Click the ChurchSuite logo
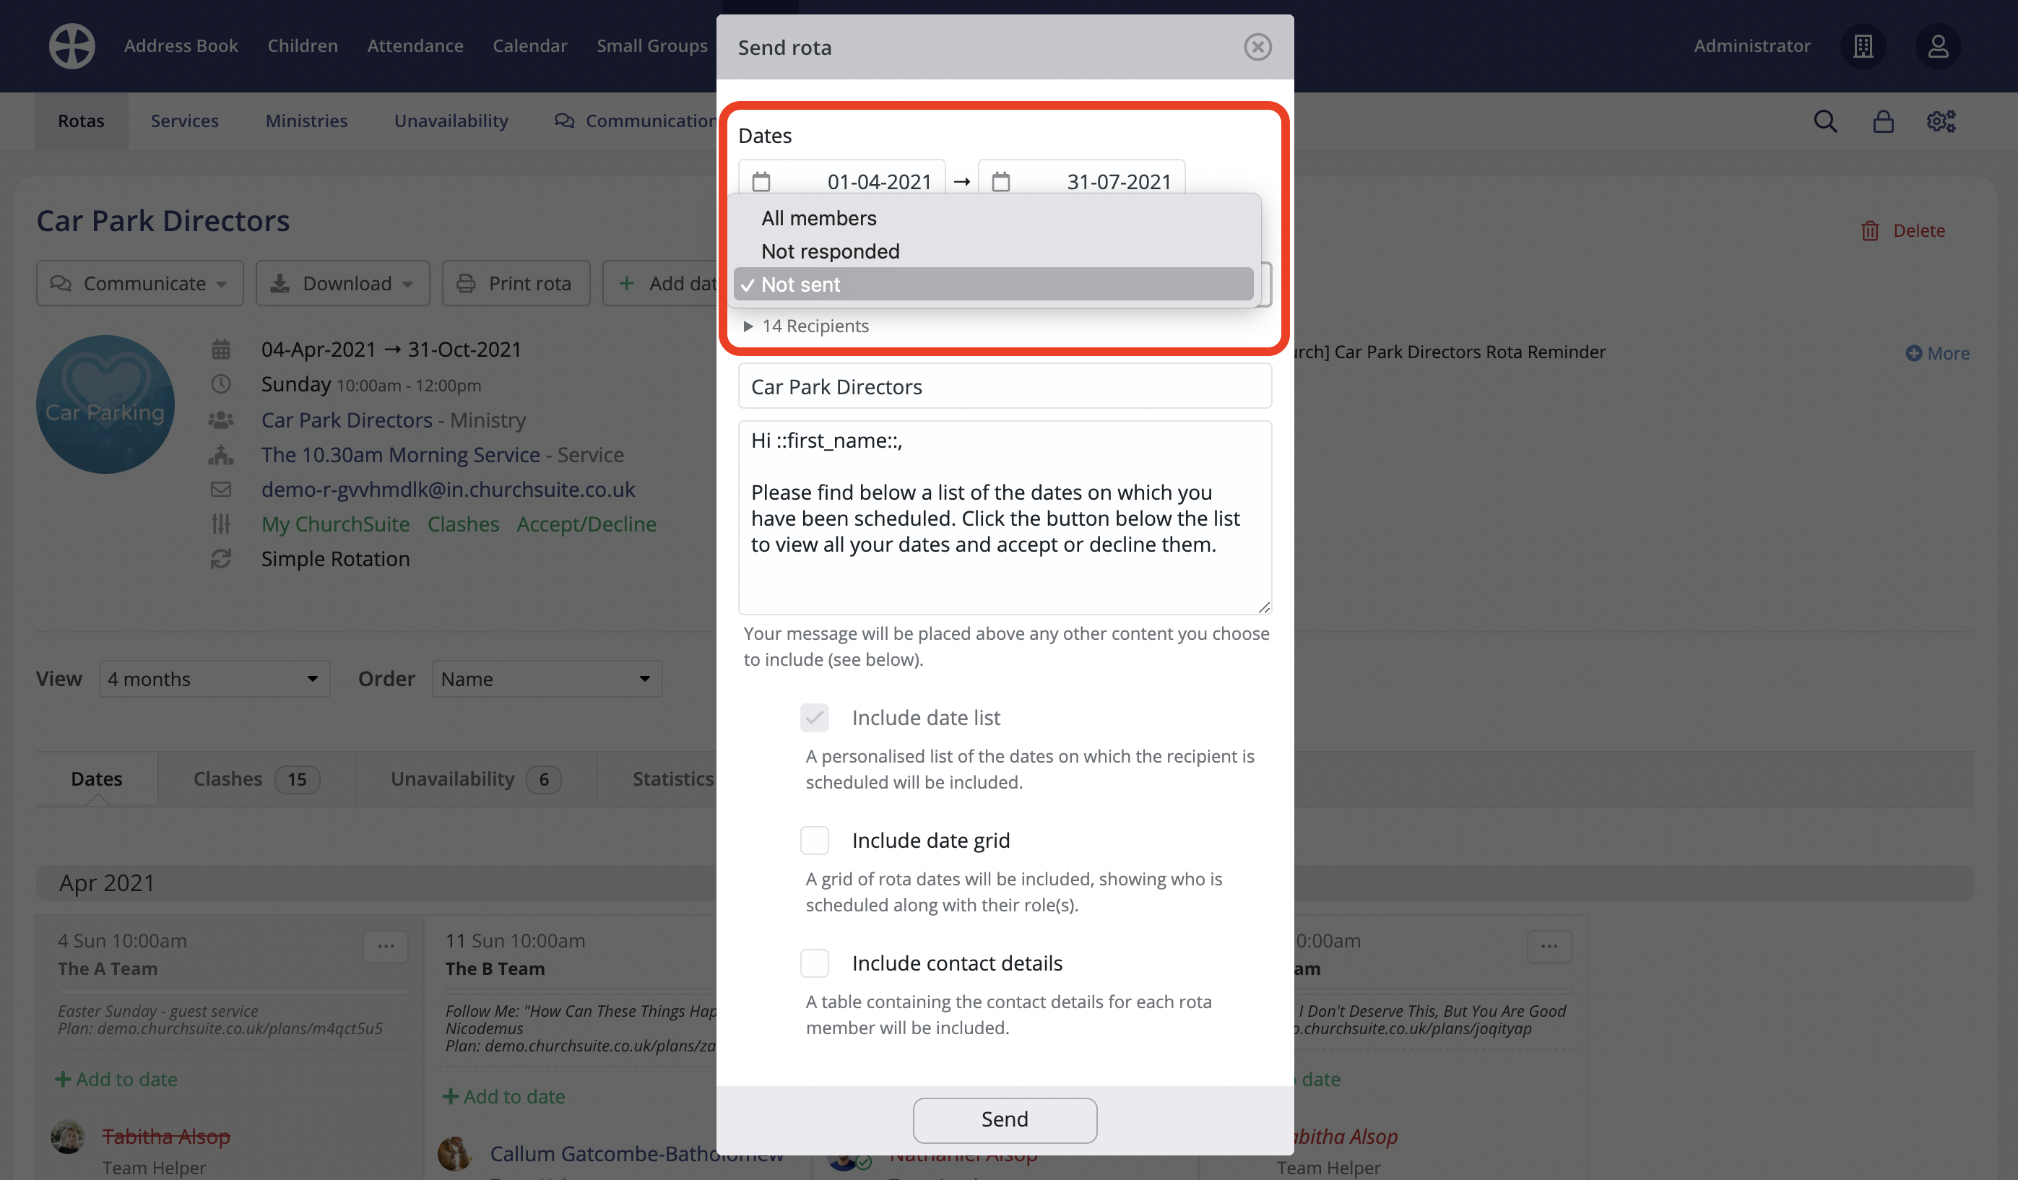2018x1180 pixels. click(x=72, y=45)
